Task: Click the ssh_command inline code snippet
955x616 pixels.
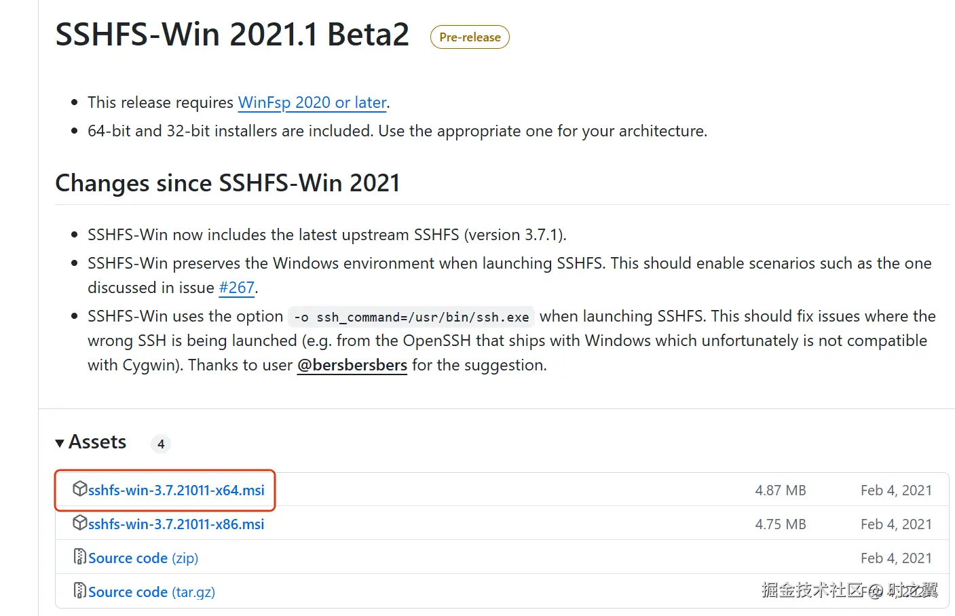Action: pos(411,317)
